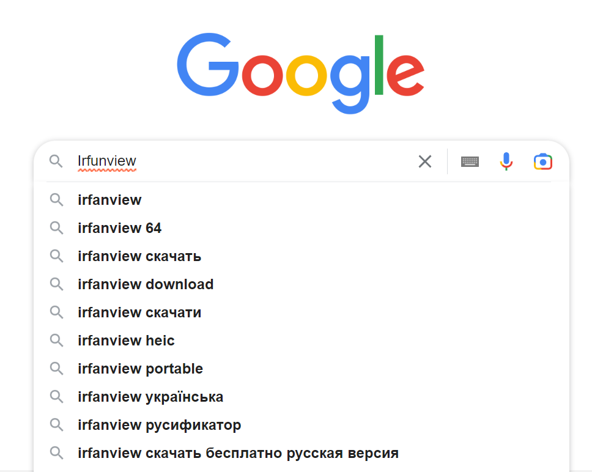Screen dimensions: 592x472
Task: Click magnifier icon beside 'irfanview portable' suggestion
Action: point(56,369)
